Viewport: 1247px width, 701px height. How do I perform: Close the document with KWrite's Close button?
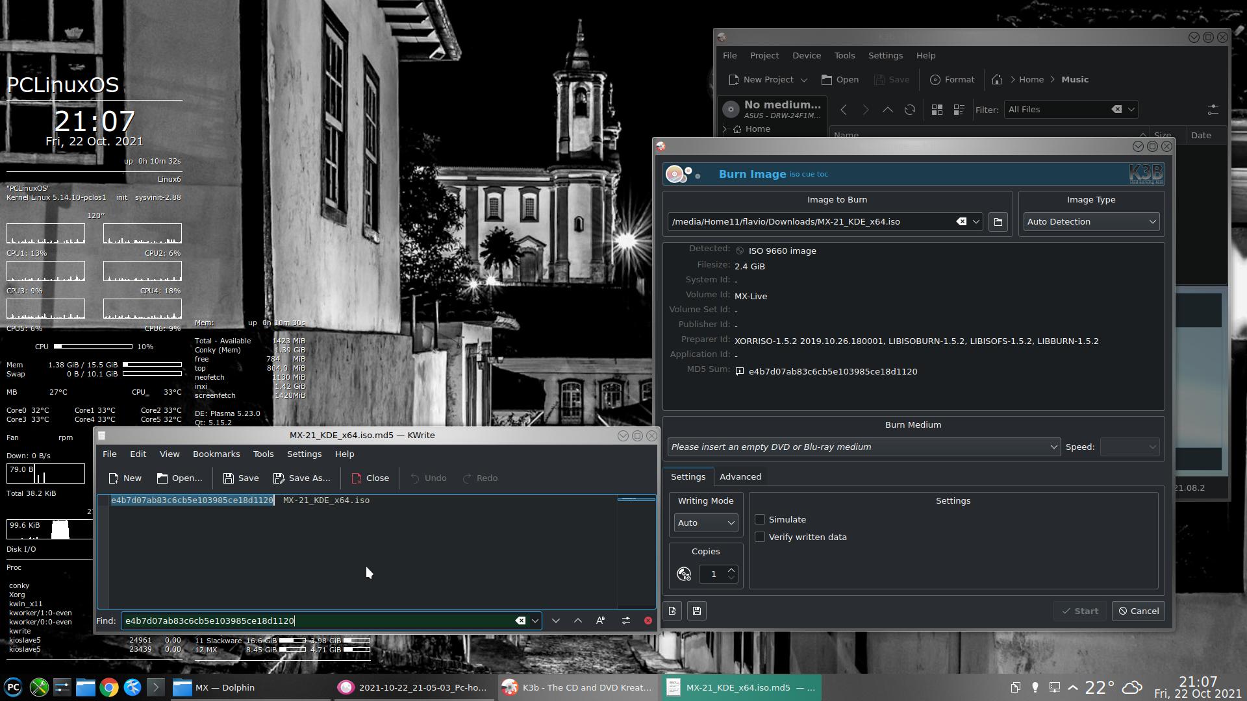370,478
